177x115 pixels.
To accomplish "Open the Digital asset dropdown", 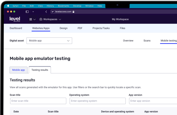I will pos(49,41).
